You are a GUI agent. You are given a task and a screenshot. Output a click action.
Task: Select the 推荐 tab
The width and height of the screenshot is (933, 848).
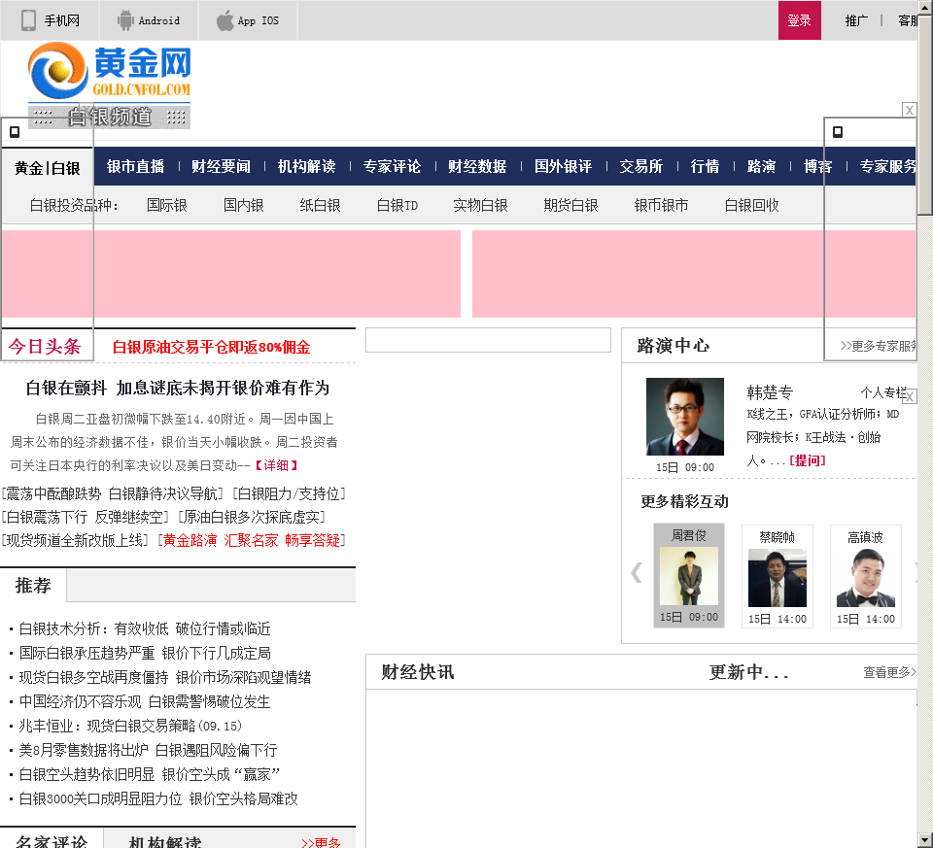click(x=33, y=586)
